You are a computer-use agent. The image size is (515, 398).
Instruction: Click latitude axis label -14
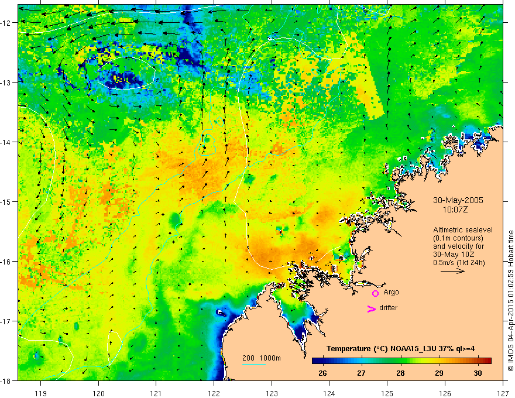[x=6, y=142]
